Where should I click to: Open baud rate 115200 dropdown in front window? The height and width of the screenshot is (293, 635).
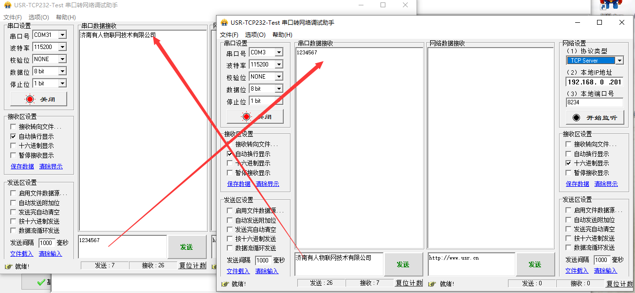coord(279,65)
